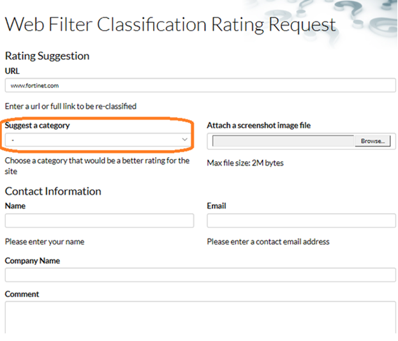Image resolution: width=398 pixels, height=341 pixels.
Task: Click the page title Web Filter Classification
Action: click(170, 25)
